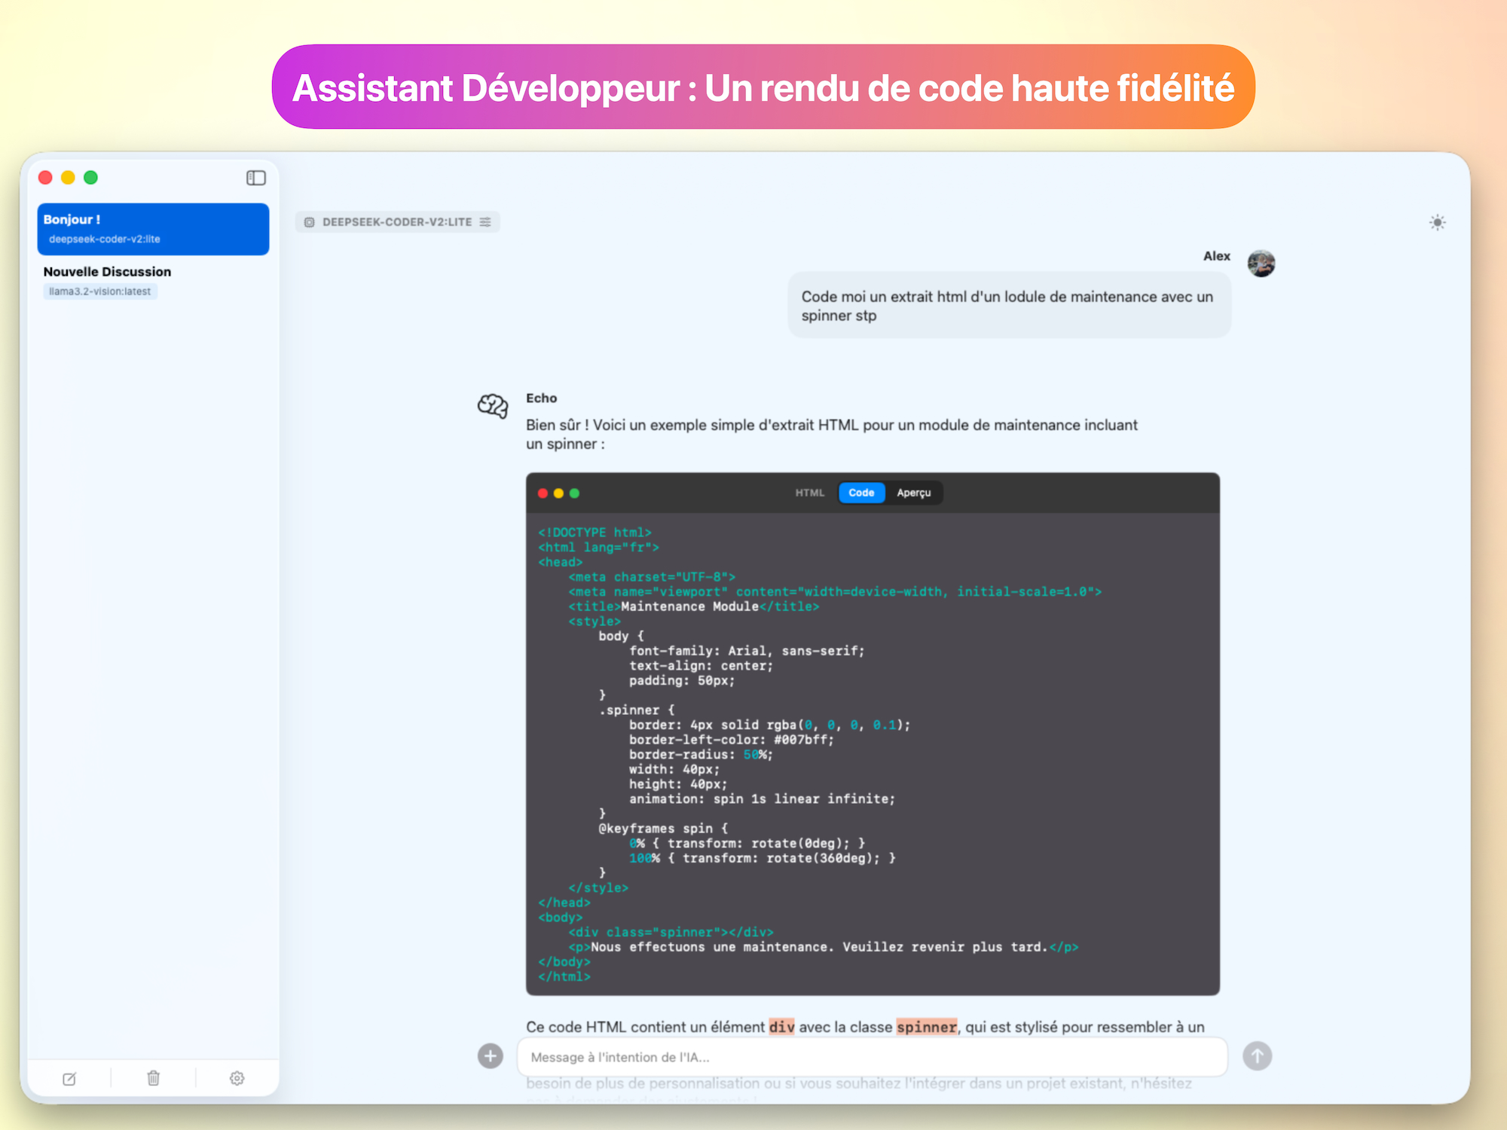The width and height of the screenshot is (1507, 1130).
Task: Click the green dot in the code block
Action: (x=574, y=493)
